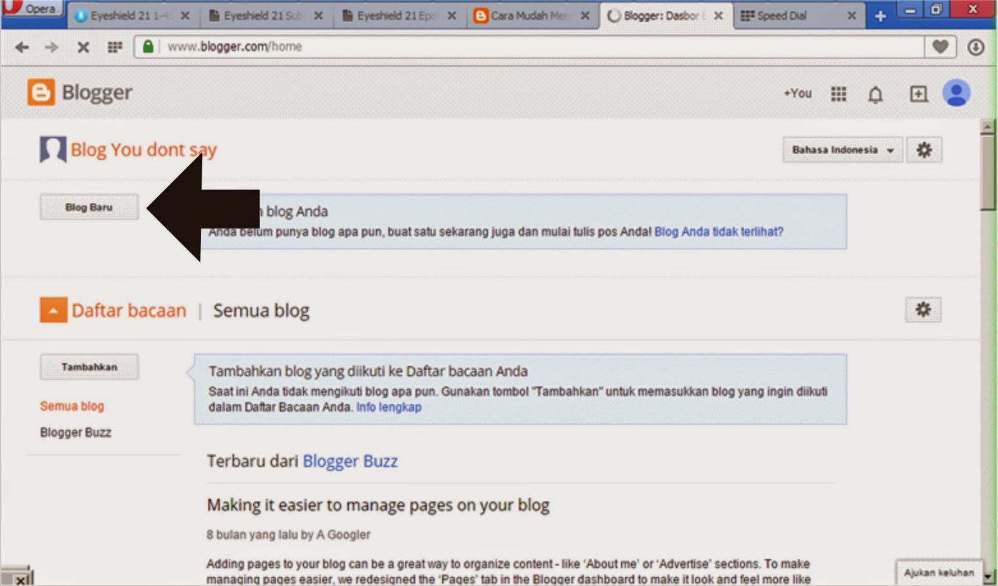The image size is (998, 586).
Task: Click the vertical scrollbar thumb
Action: coord(987,173)
